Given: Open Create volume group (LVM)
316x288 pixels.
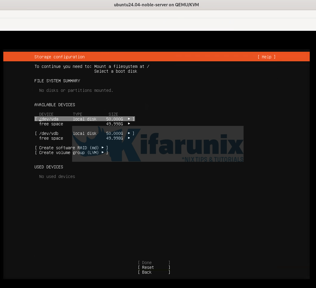Looking at the screenshot, I should (71, 153).
